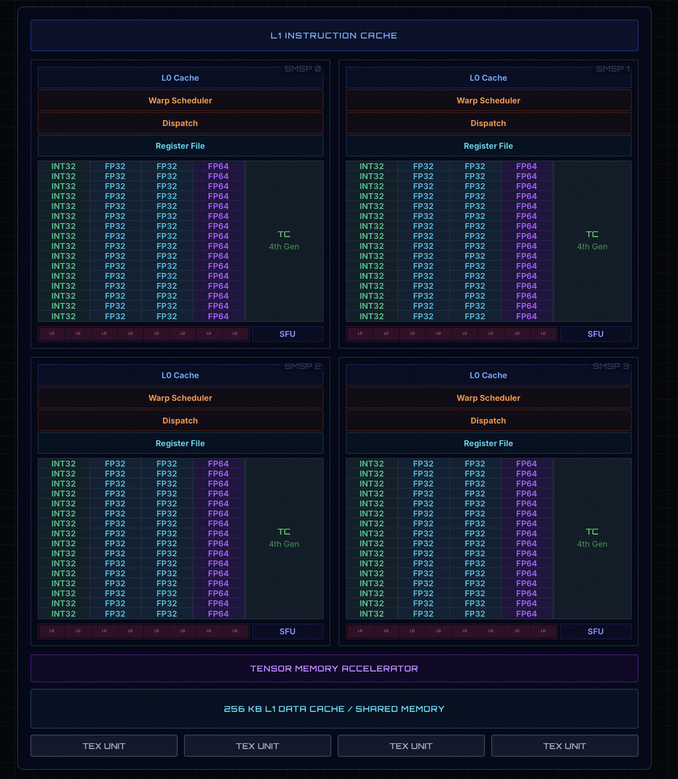Select the L0 Cache in SMSP 3
678x779 pixels.
(x=488, y=376)
